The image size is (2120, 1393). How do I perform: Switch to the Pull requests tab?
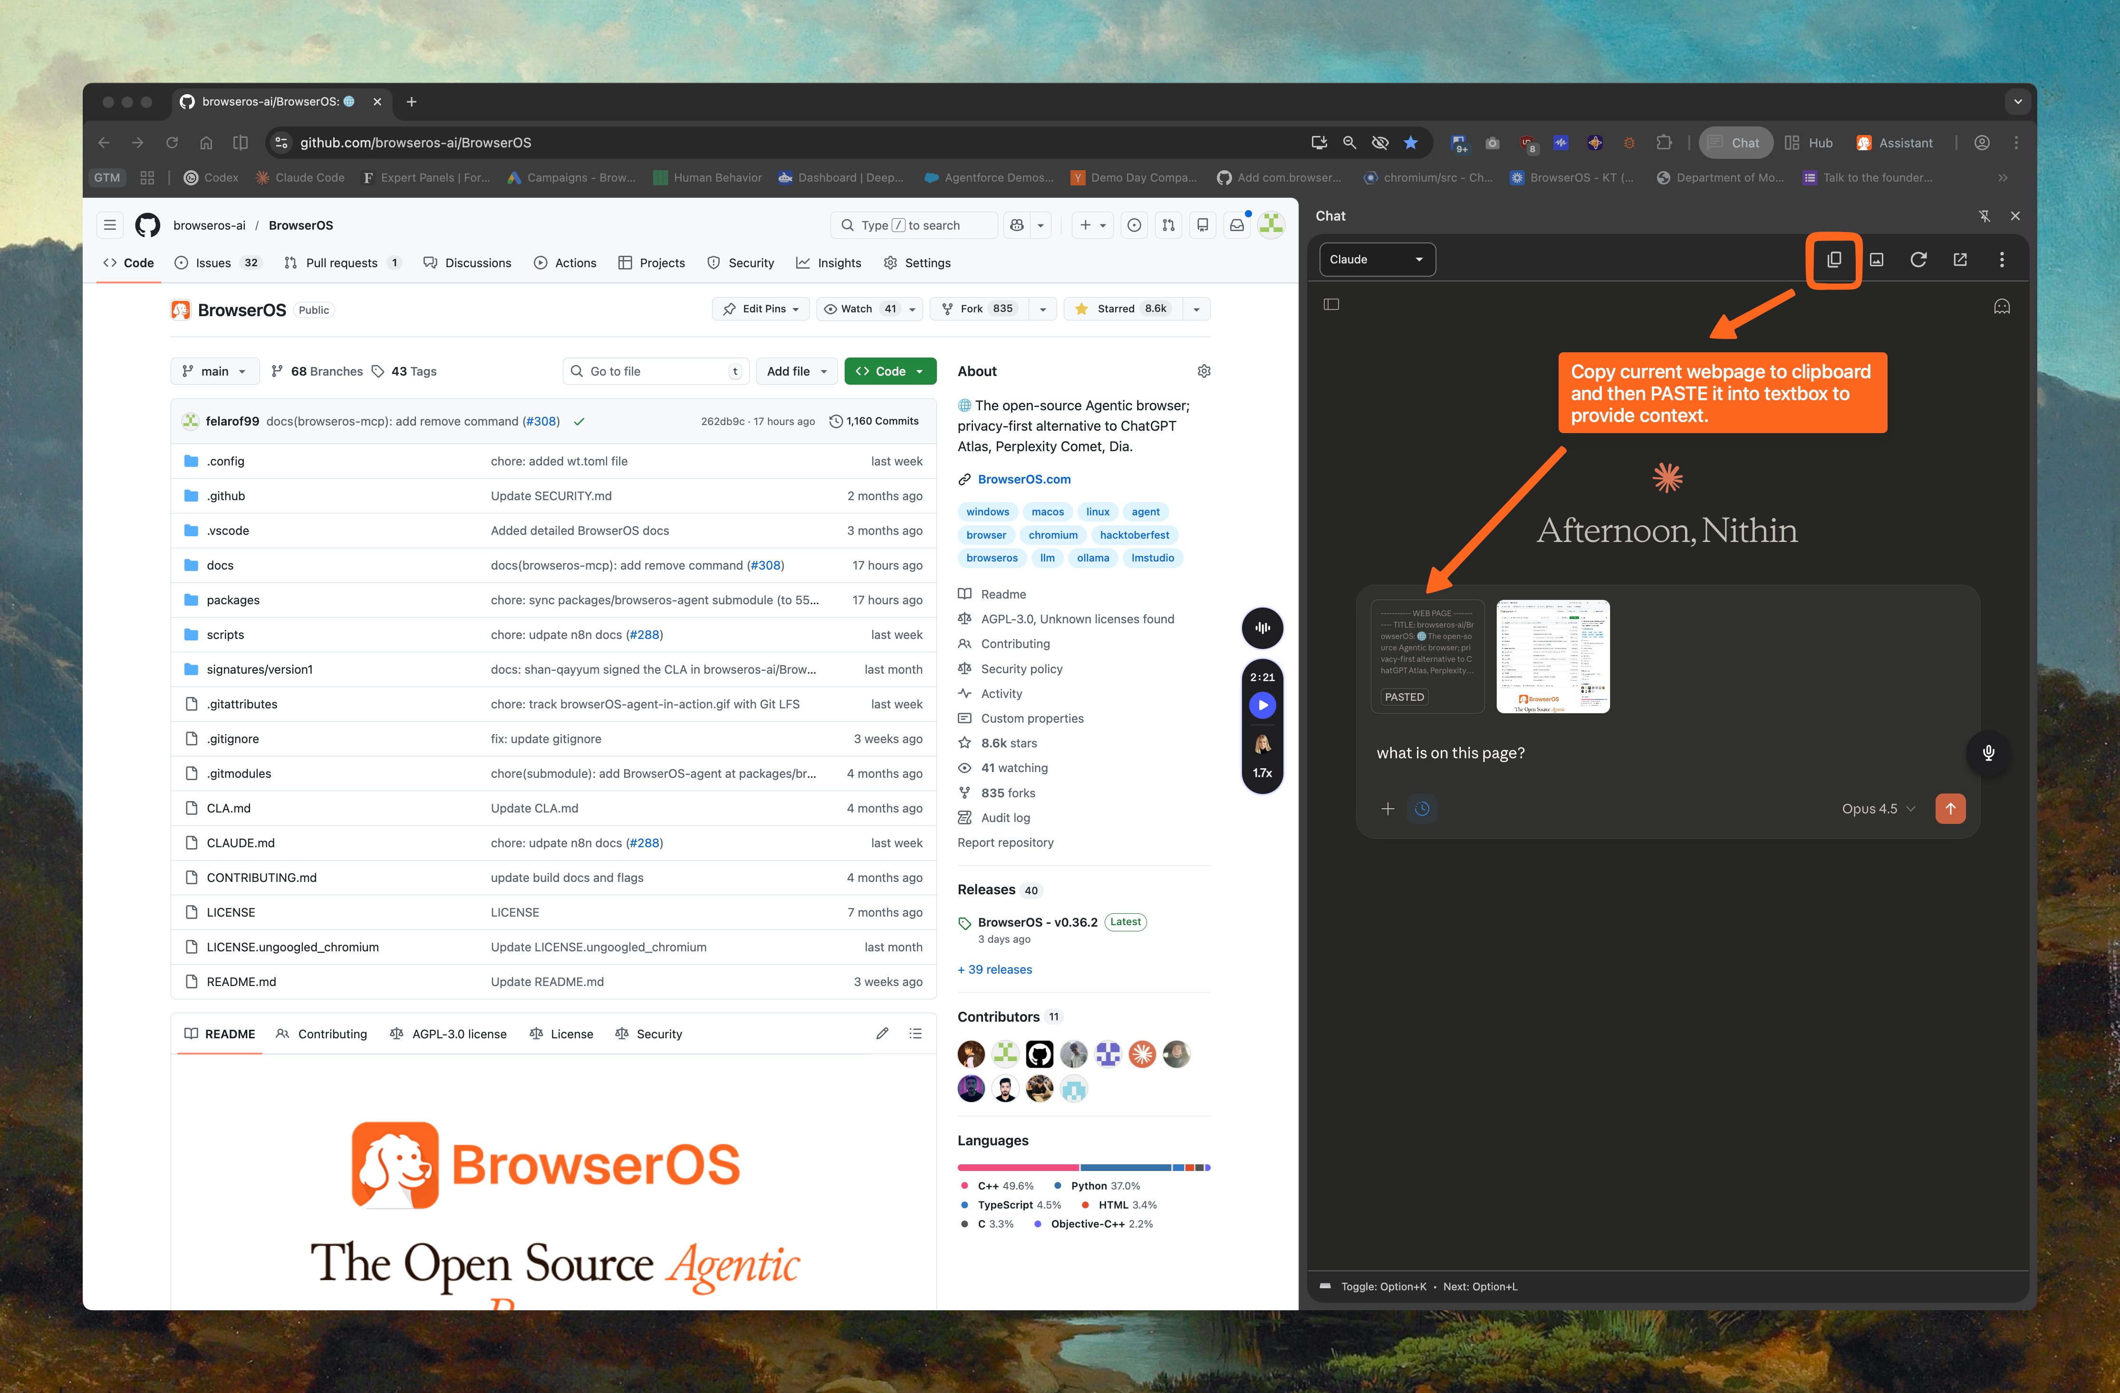click(x=341, y=263)
